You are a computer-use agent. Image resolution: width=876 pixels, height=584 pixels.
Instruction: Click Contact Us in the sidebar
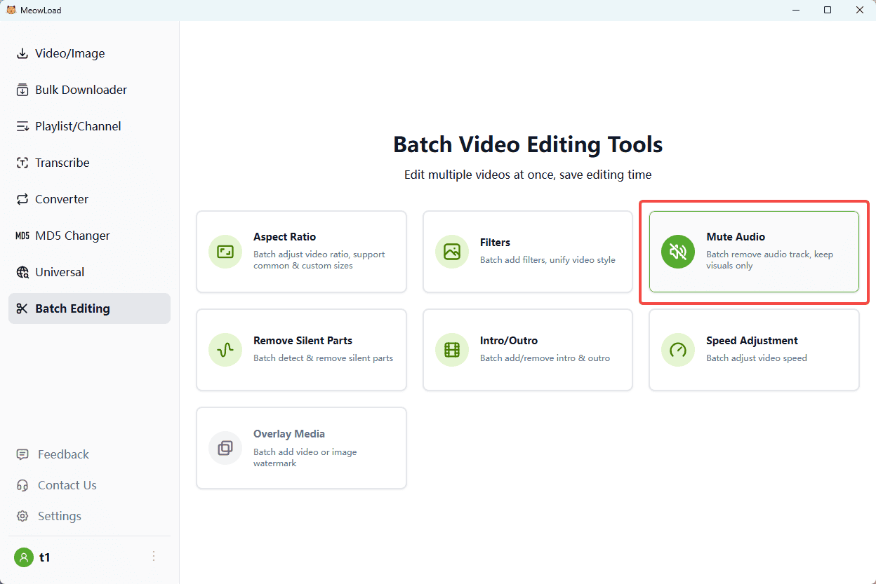click(67, 485)
